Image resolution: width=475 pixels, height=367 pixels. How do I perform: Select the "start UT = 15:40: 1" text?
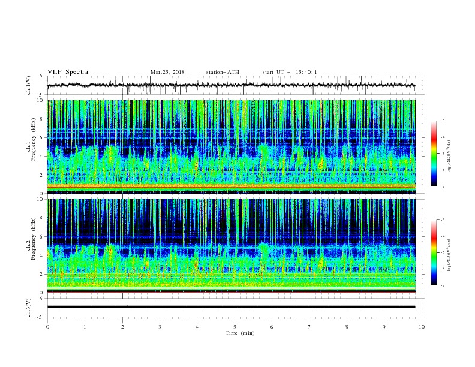(x=290, y=72)
